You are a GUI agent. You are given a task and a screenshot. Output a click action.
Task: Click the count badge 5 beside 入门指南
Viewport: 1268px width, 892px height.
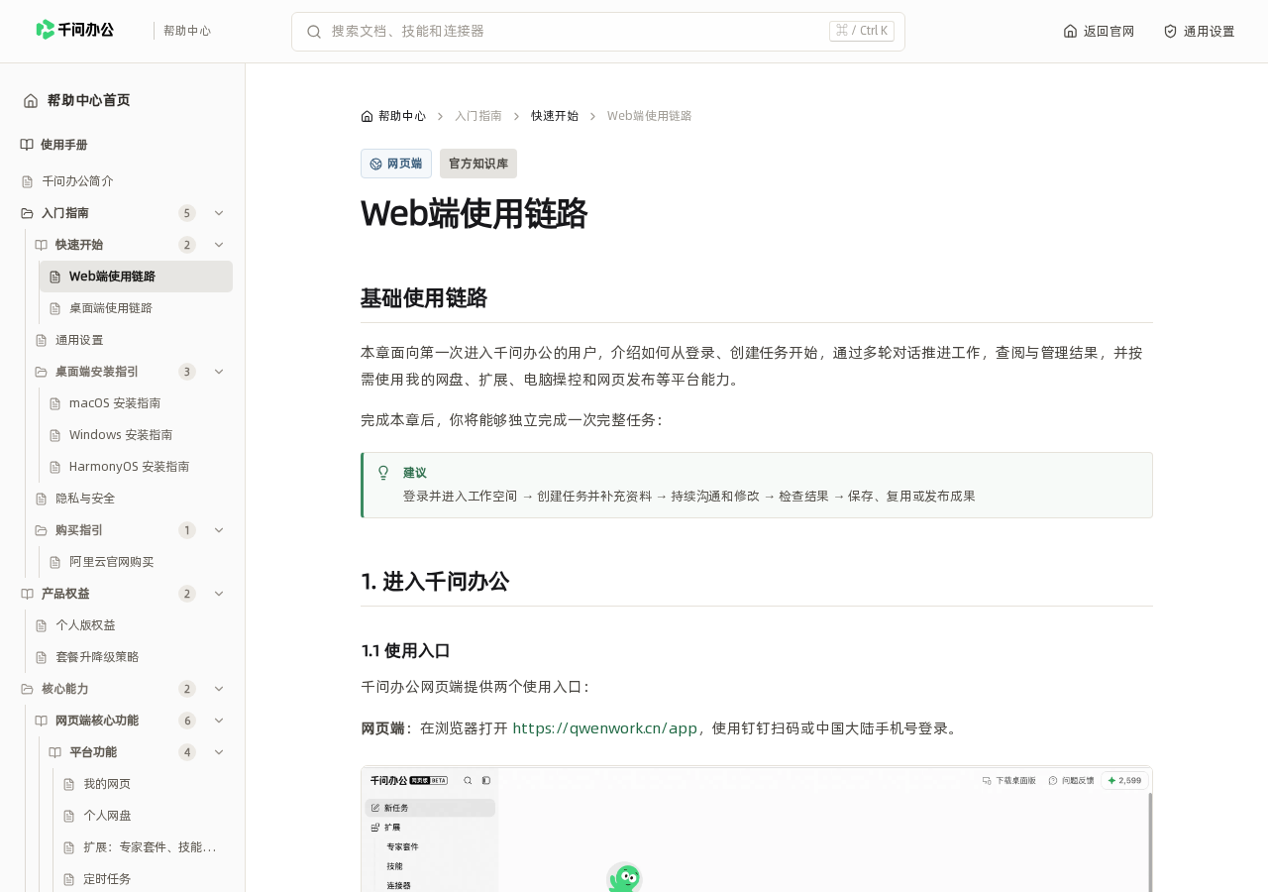[x=187, y=213]
